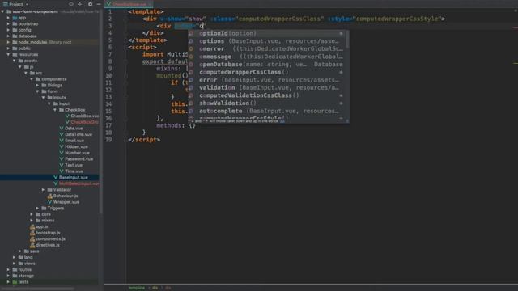This screenshot has height=291, width=518.
Task: Choose autocomplete completion suggestion
Action: [266, 111]
